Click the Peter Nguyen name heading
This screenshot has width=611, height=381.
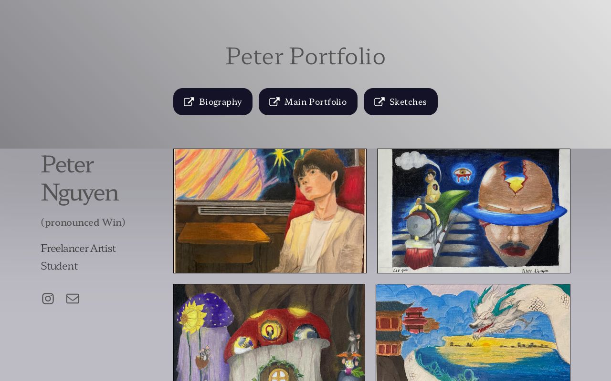point(79,179)
